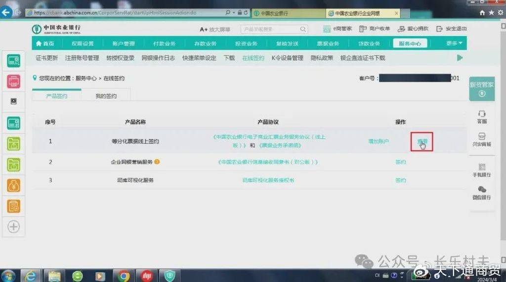Open browser favorites star icon

click(491, 12)
